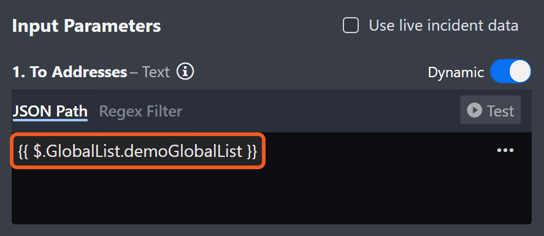Open the Regex Filter tab
Image resolution: width=544 pixels, height=236 pixels.
[x=140, y=111]
